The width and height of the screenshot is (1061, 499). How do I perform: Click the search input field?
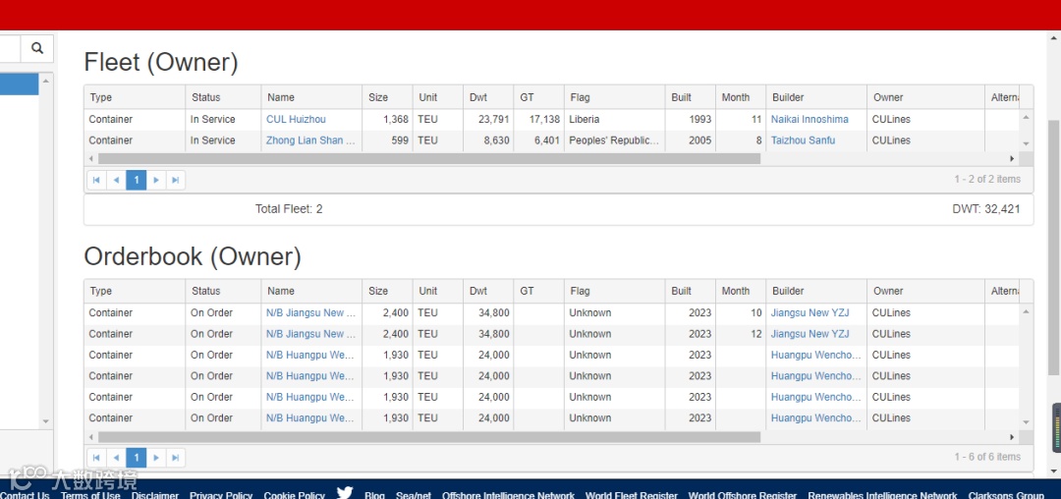(10, 48)
